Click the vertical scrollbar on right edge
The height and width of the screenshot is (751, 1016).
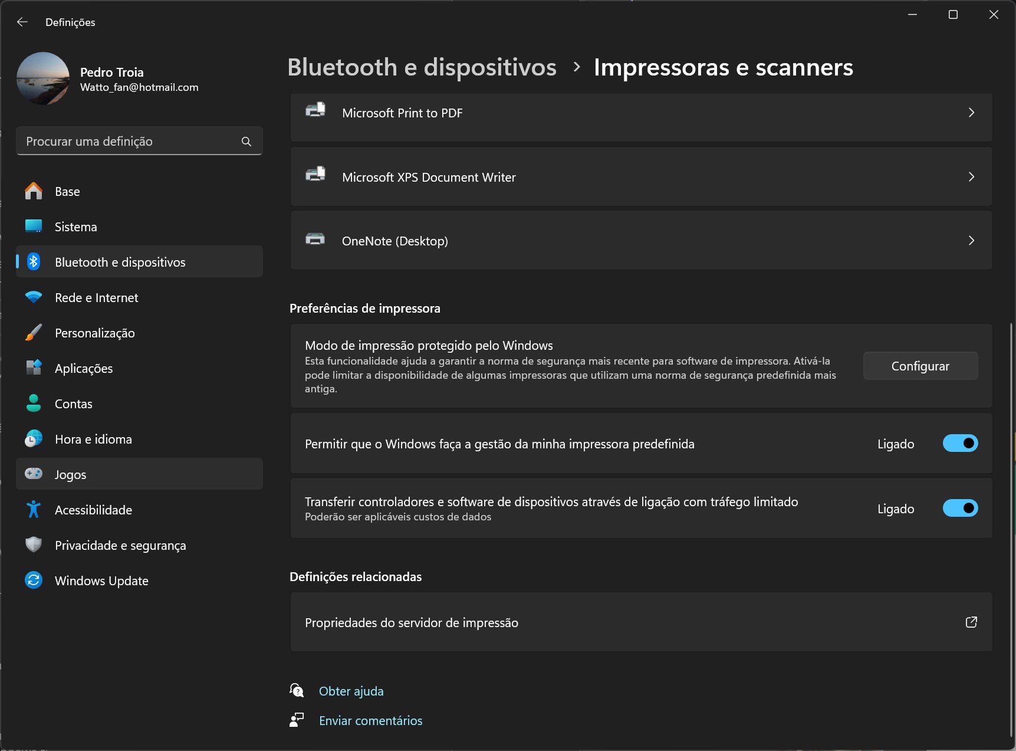tap(1011, 531)
